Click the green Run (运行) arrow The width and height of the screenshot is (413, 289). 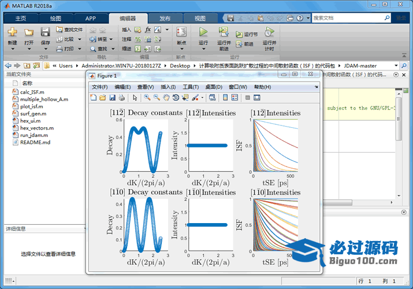point(203,32)
